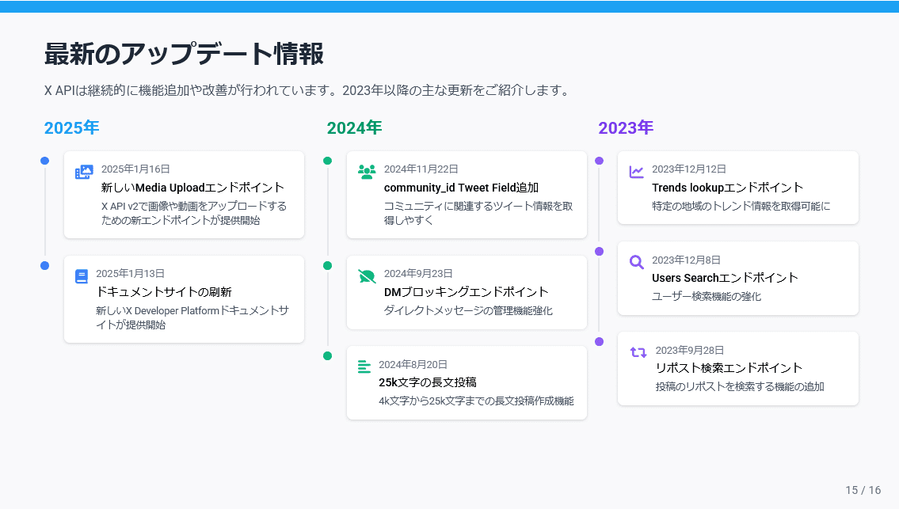Click the date 2025年1月16日

point(136,169)
